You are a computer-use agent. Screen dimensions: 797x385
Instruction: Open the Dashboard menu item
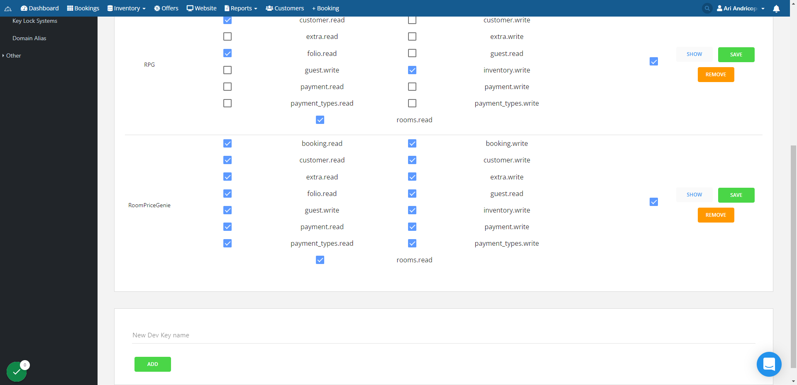pyautogui.click(x=40, y=8)
